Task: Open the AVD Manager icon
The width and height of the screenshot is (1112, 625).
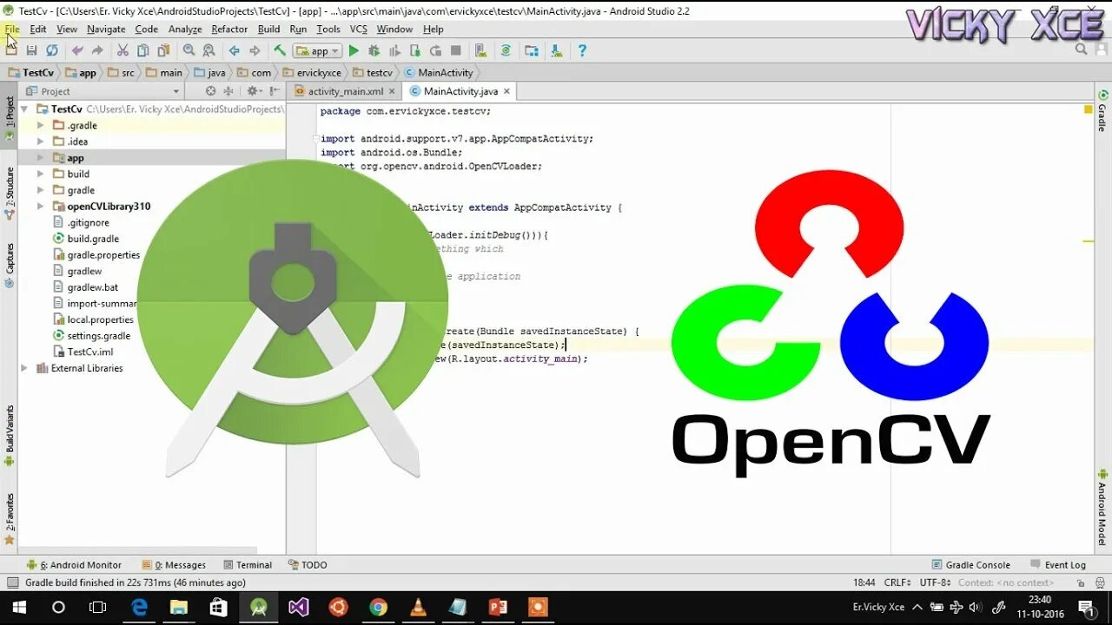Action: point(480,51)
